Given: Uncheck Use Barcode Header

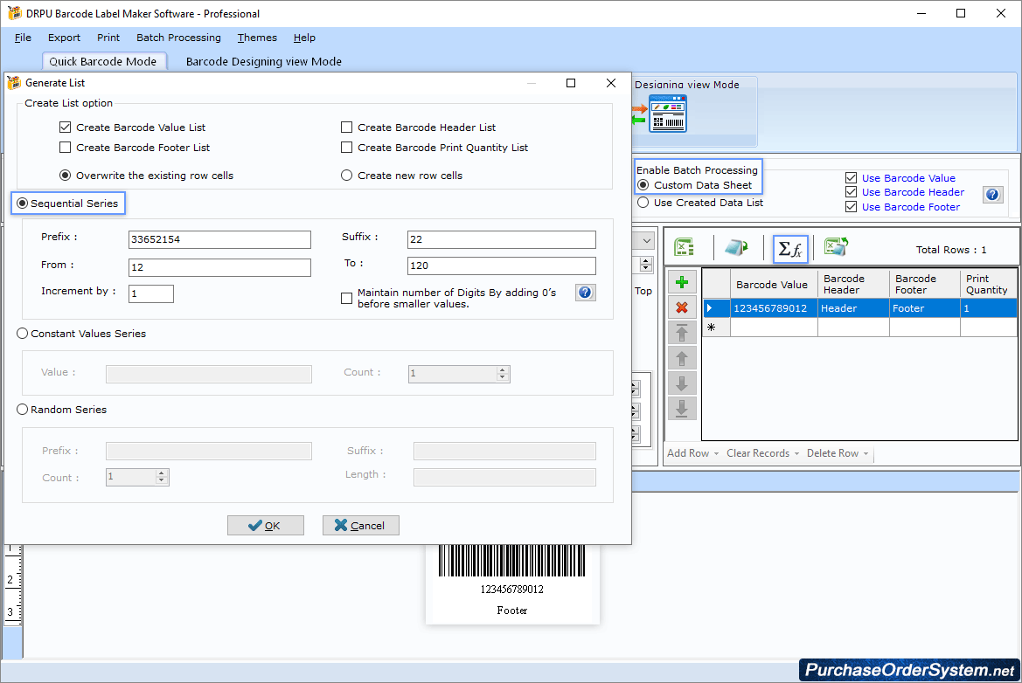Looking at the screenshot, I should click(x=851, y=192).
